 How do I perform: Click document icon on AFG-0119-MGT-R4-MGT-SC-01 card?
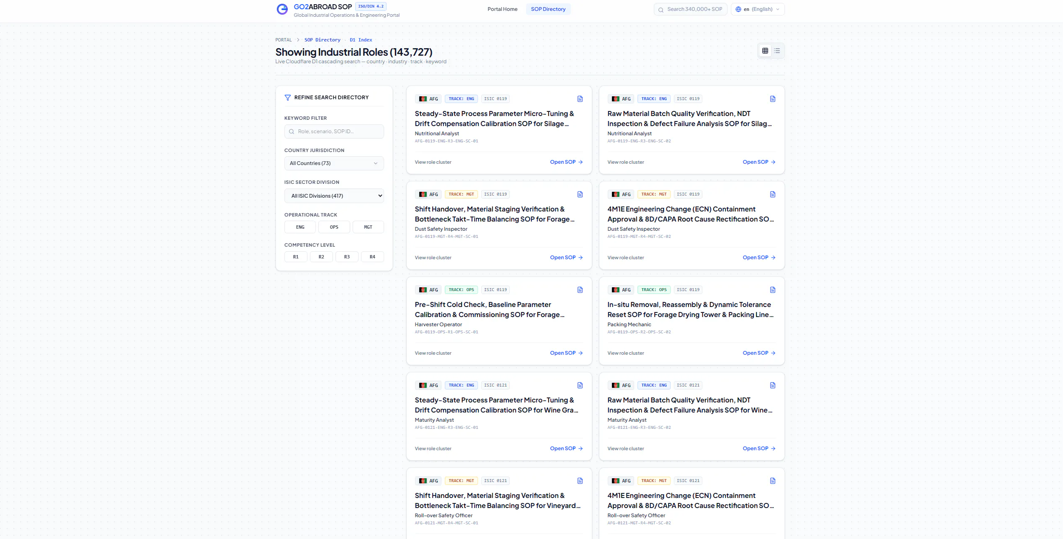pyautogui.click(x=580, y=194)
